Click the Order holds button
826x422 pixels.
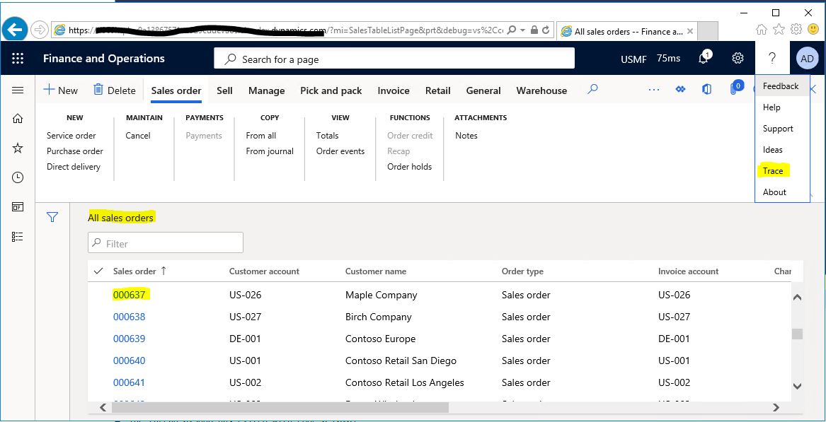pyautogui.click(x=409, y=167)
